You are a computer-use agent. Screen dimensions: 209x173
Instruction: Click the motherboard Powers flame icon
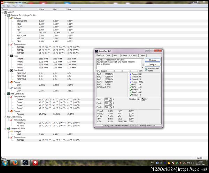click(x=11, y=82)
